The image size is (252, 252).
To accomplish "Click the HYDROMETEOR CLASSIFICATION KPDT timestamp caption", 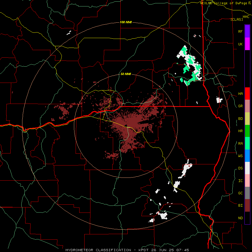I will tap(127, 250).
